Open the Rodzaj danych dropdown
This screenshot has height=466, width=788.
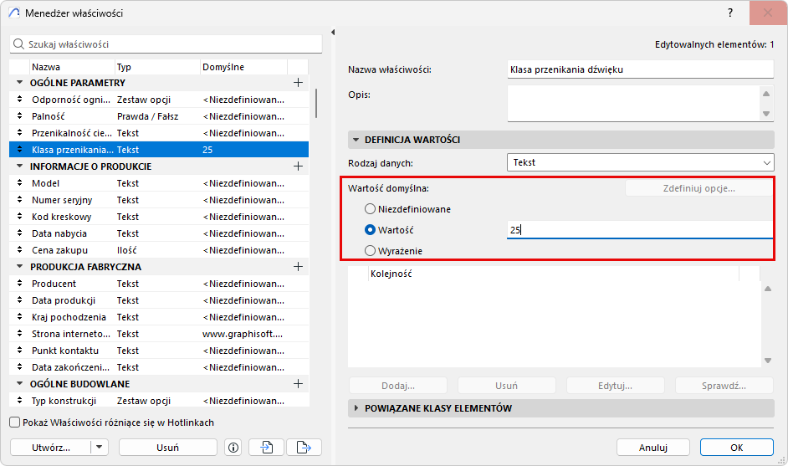coord(640,162)
